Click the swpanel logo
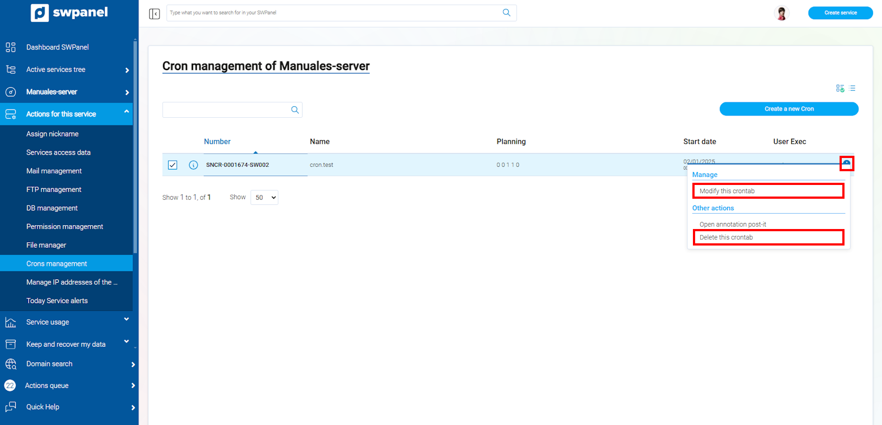This screenshot has height=425, width=882. tap(69, 13)
